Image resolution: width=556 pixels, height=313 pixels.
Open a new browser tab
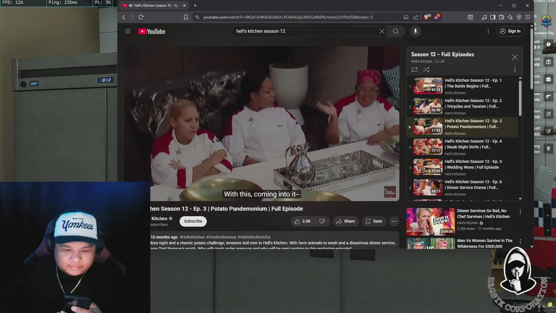(195, 5)
